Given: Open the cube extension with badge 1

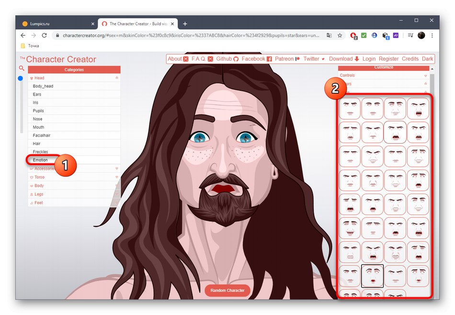Looking at the screenshot, I should [386, 36].
